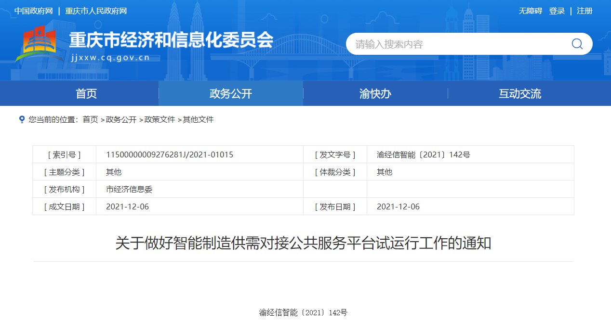Click the index number 11500000009276281J/2021-01015
The width and height of the screenshot is (611, 335).
coord(170,155)
